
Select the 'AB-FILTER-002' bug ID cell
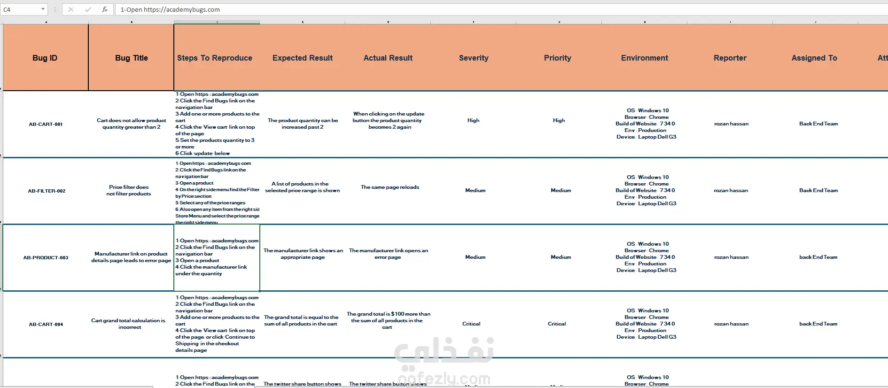pos(46,191)
